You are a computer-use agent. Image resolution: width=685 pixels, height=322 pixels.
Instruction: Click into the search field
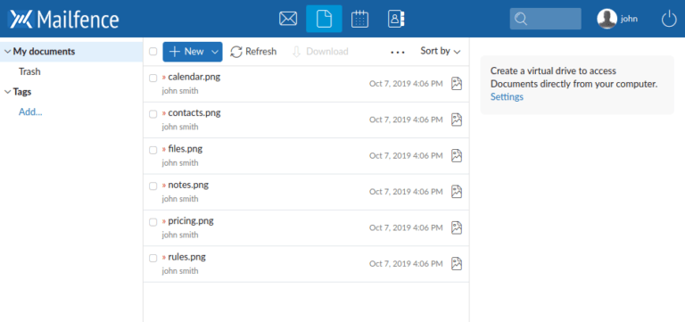pos(546,19)
